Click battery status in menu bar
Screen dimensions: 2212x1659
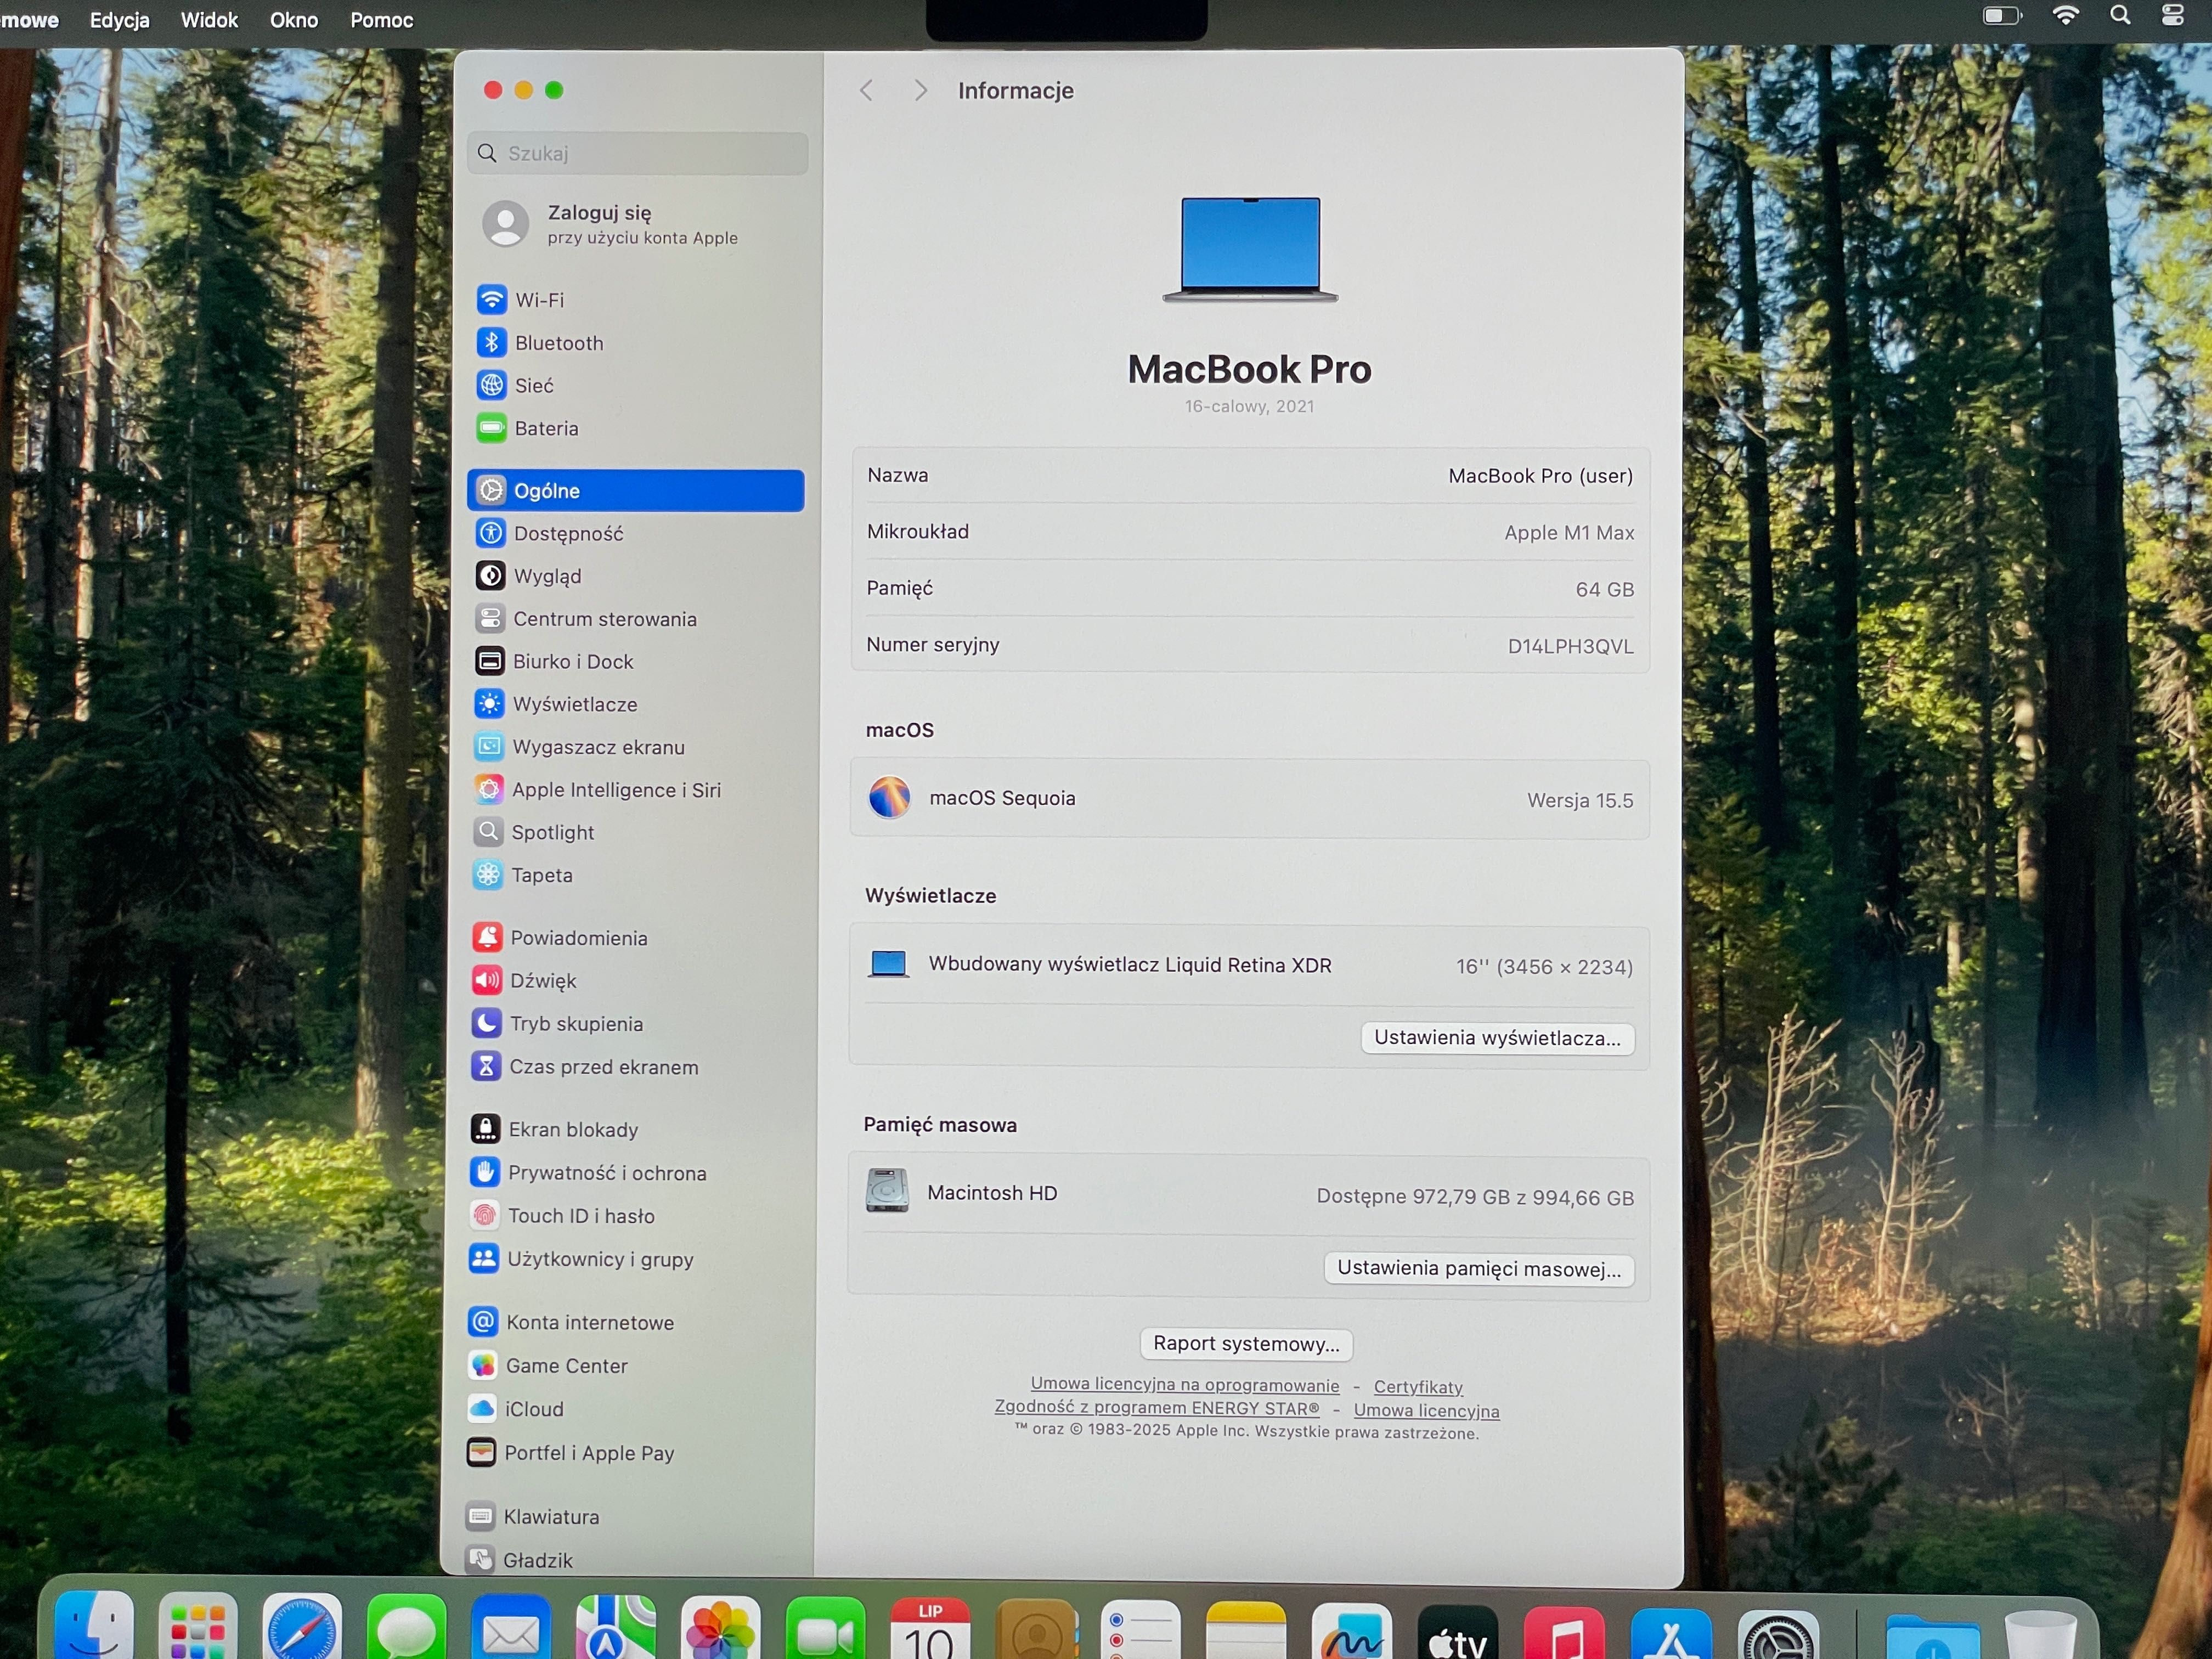click(2003, 16)
